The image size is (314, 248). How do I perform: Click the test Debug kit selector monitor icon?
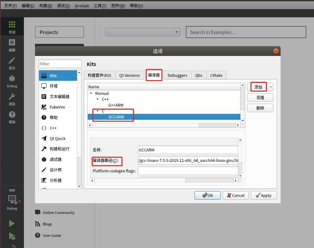(12, 199)
